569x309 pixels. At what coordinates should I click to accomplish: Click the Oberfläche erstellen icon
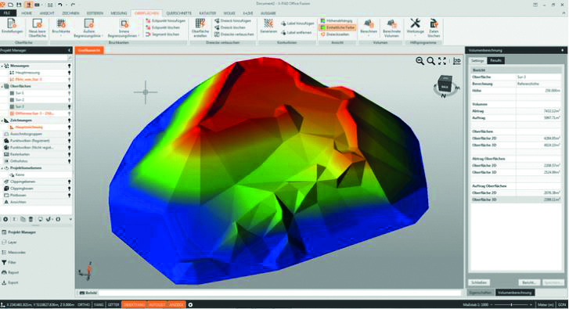pos(200,27)
